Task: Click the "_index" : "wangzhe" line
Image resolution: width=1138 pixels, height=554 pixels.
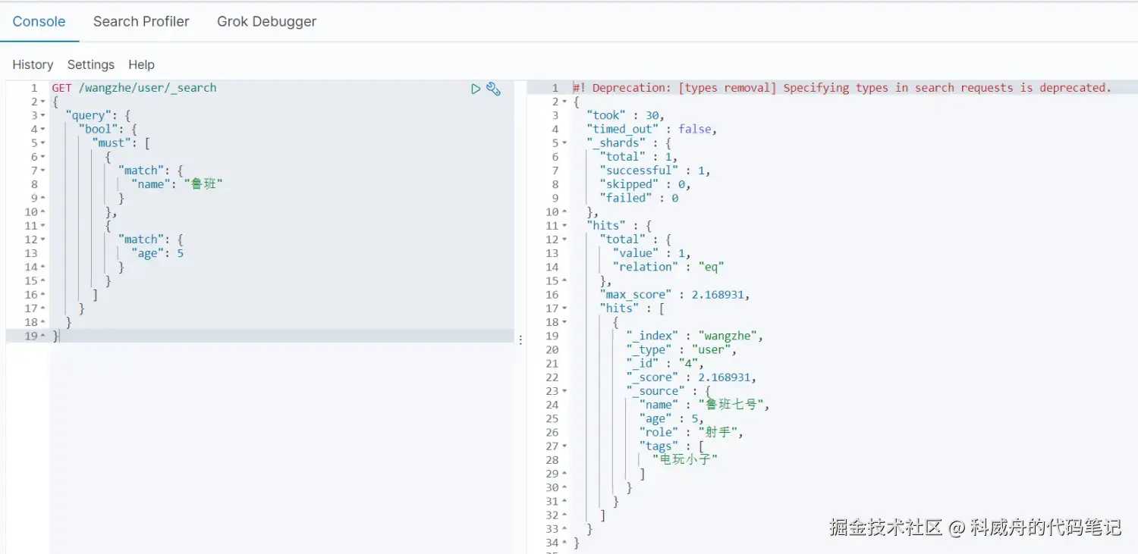Action: point(695,336)
